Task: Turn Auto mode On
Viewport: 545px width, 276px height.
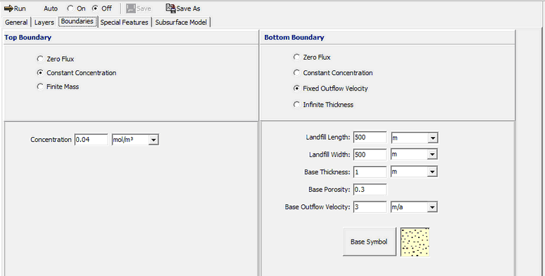Action: [70, 8]
